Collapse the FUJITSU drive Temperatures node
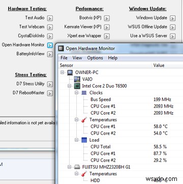 (77, 174)
